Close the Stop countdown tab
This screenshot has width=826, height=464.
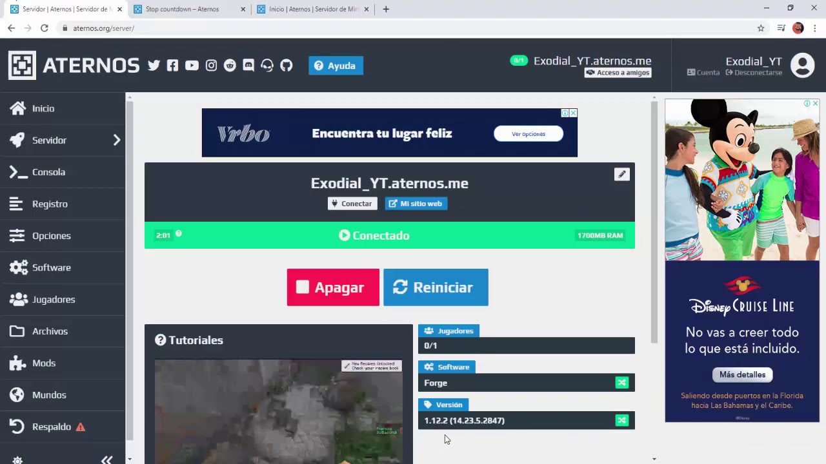tap(243, 9)
